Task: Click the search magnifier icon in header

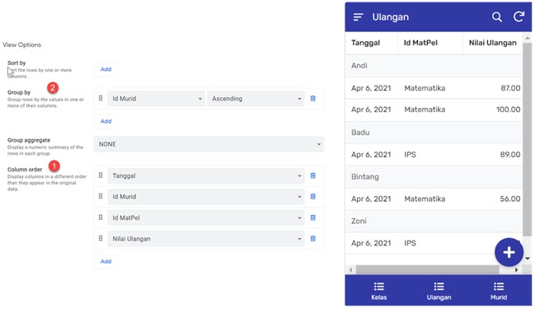Action: [x=497, y=16]
